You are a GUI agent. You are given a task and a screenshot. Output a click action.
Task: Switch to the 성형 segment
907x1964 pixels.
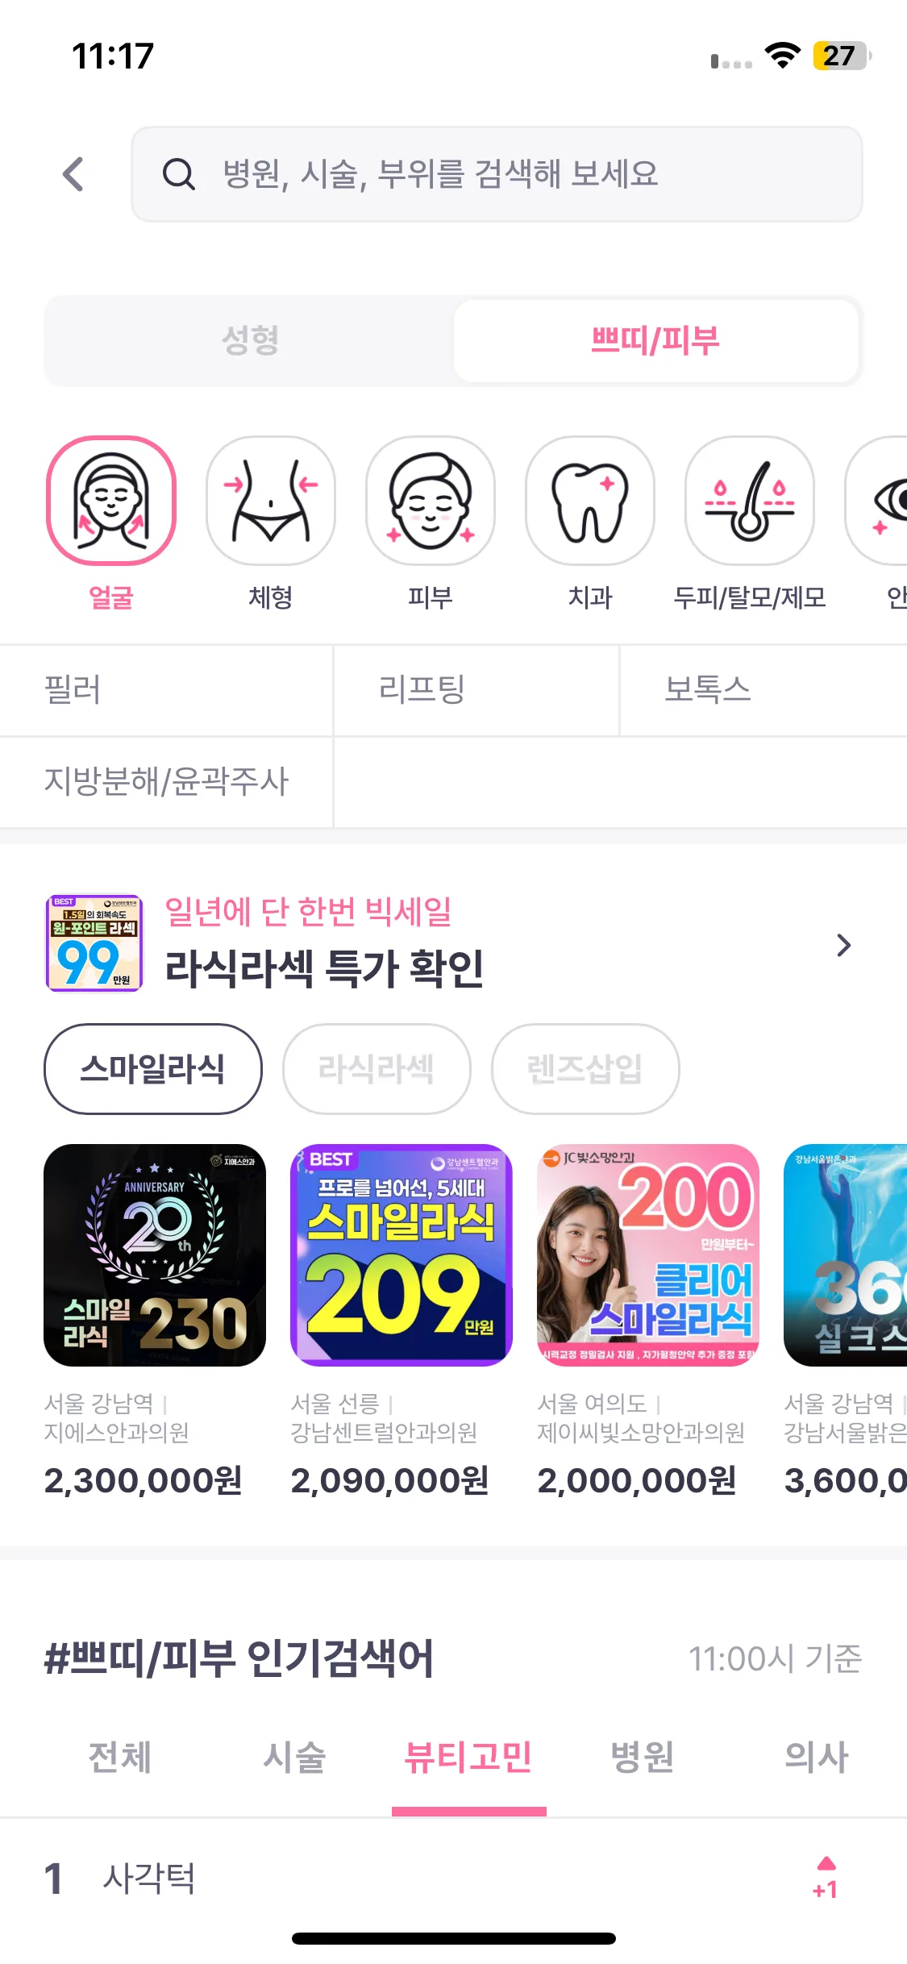click(250, 340)
